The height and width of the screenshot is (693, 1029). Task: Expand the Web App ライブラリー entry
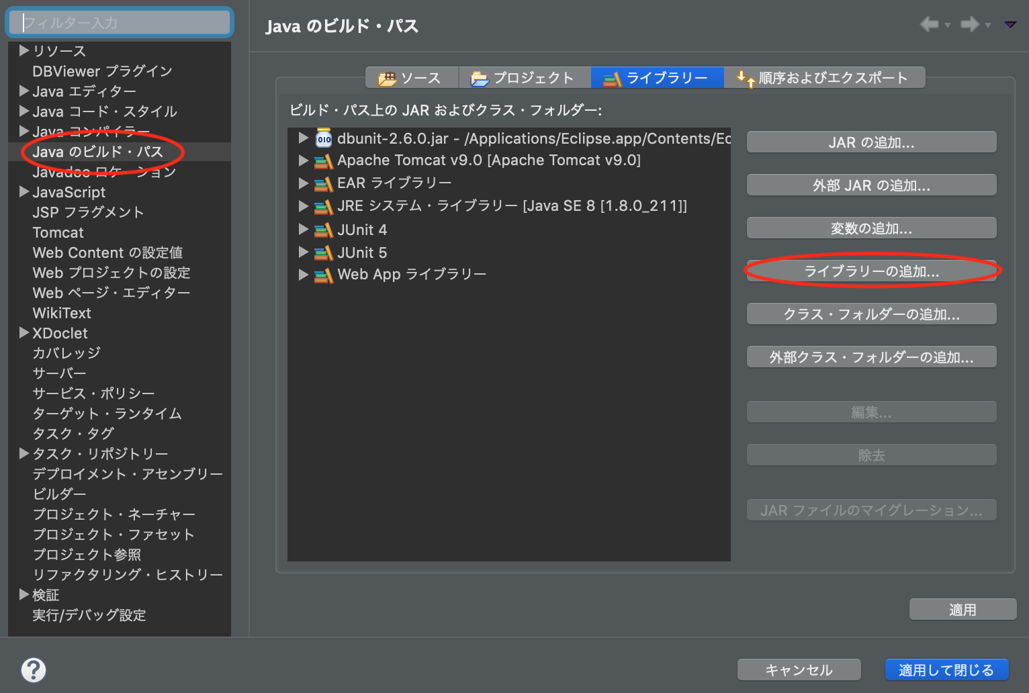[x=304, y=275]
